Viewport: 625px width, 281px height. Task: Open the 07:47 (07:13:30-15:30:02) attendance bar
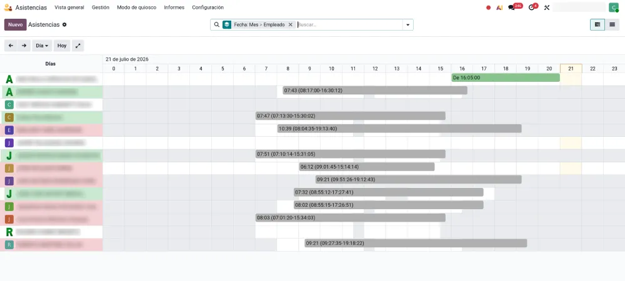point(351,116)
